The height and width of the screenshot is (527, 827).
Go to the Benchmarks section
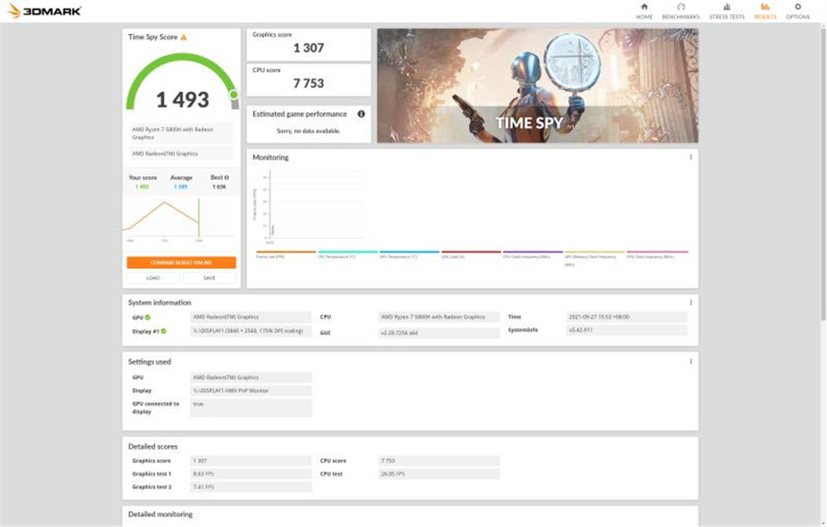click(681, 12)
